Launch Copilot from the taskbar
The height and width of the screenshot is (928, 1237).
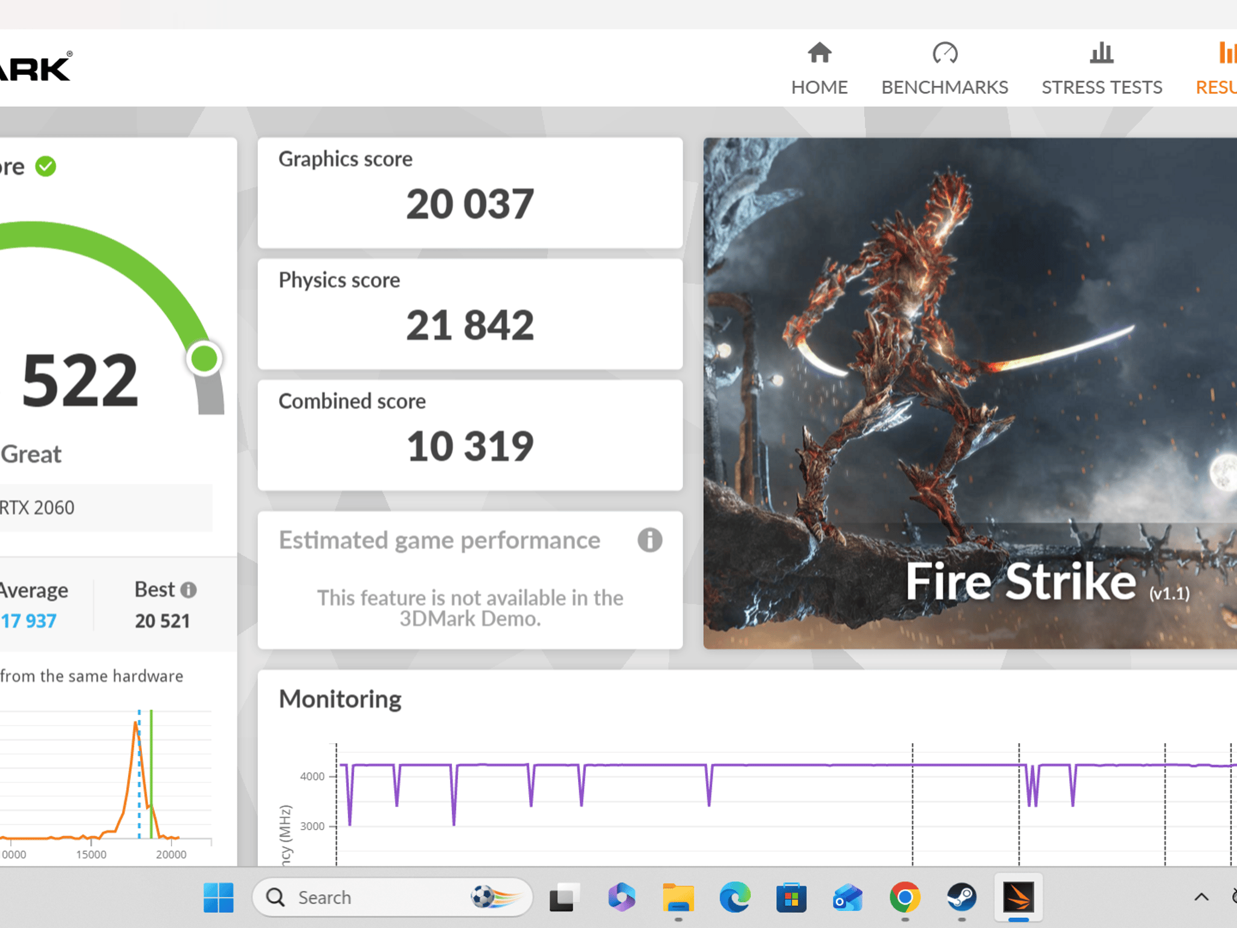tap(621, 897)
